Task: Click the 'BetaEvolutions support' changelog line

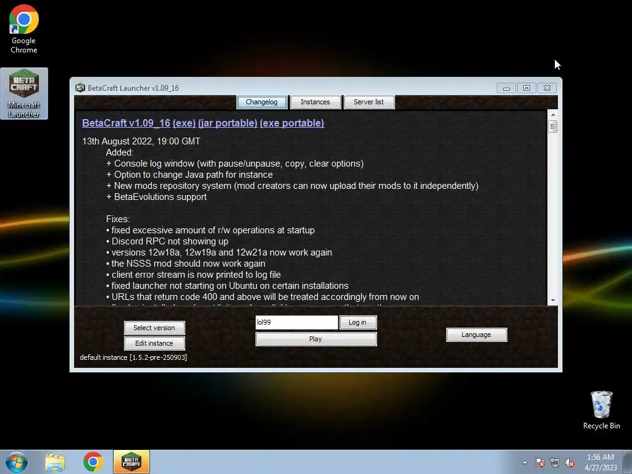Action: pyautogui.click(x=156, y=197)
